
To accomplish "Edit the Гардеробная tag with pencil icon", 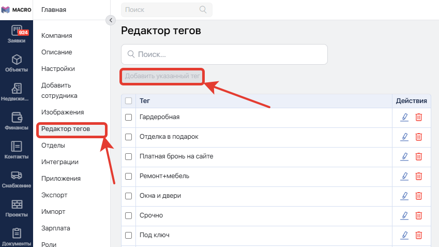I will click(404, 117).
